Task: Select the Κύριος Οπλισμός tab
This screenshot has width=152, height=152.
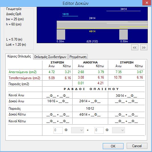Action: pos(19,56)
